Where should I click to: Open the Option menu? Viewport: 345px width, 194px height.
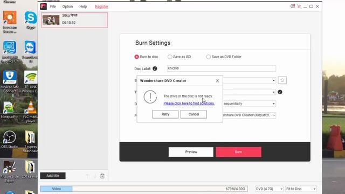point(67,6)
